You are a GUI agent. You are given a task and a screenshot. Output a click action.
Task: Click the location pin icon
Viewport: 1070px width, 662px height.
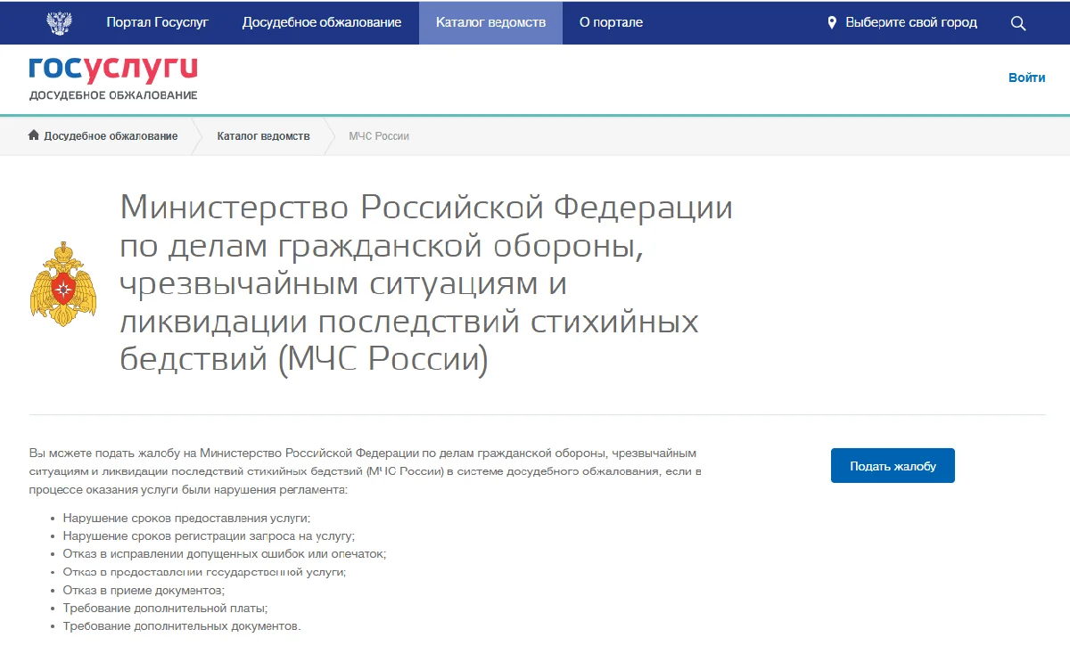(x=832, y=22)
